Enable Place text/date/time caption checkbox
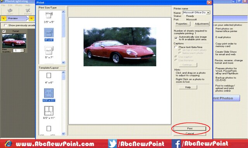The image size is (248, 148). click(x=176, y=47)
